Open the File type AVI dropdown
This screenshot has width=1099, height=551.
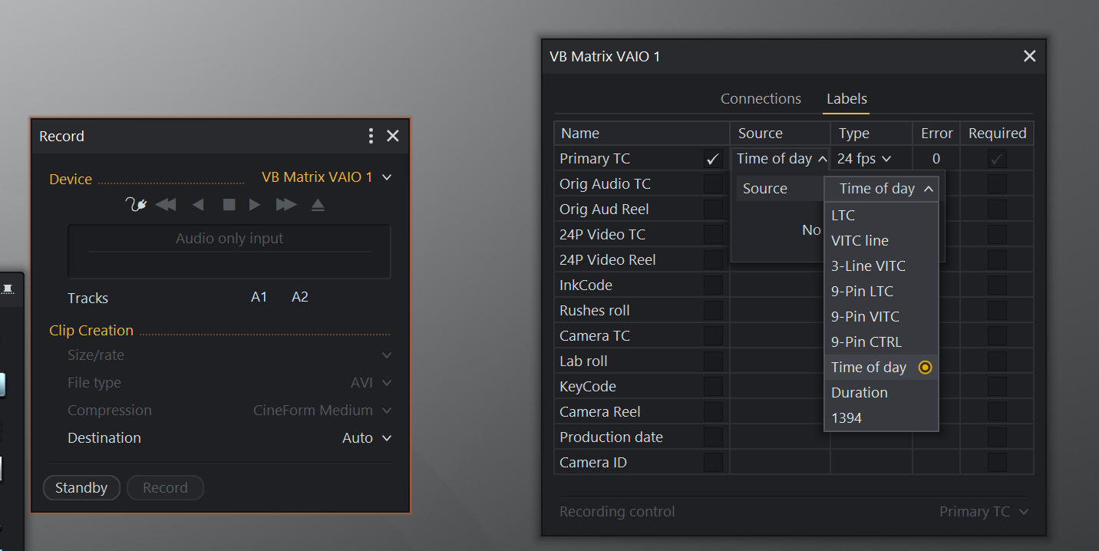(x=372, y=383)
